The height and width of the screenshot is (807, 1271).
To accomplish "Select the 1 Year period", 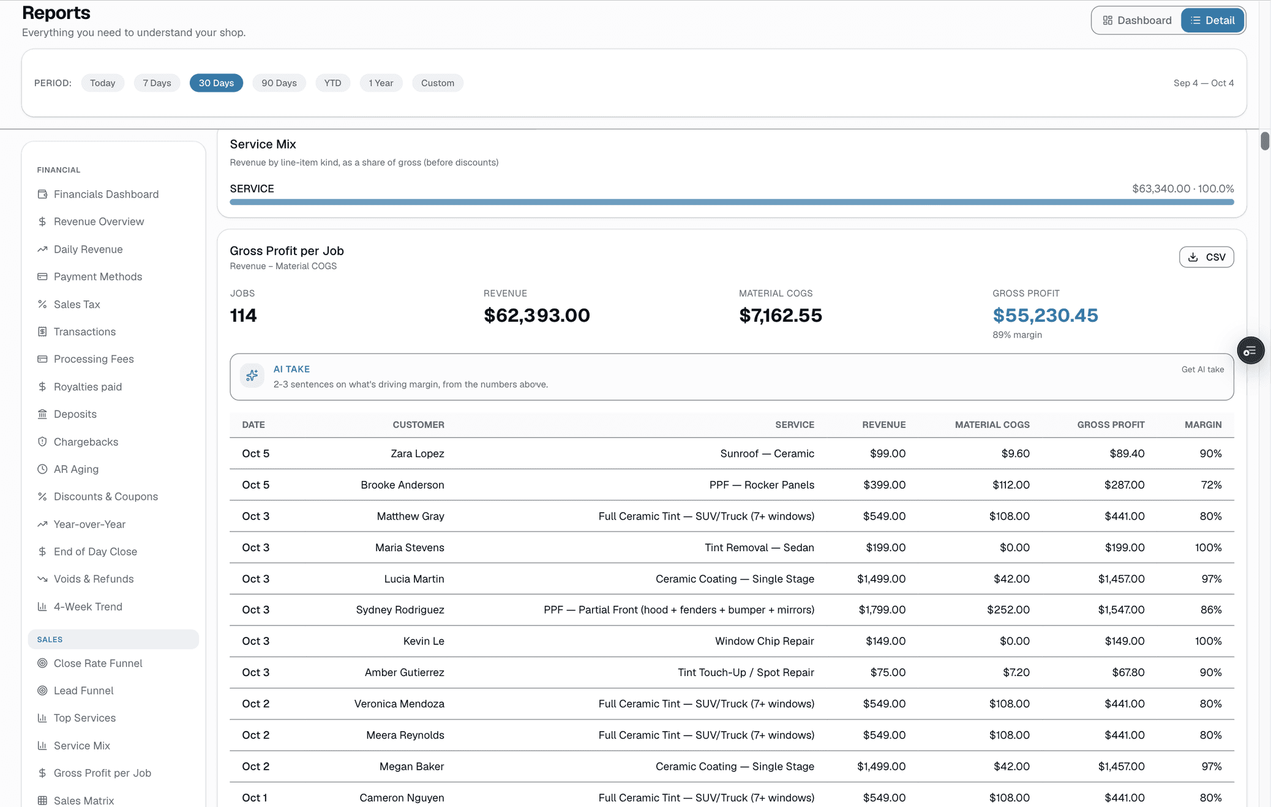I will pos(381,83).
